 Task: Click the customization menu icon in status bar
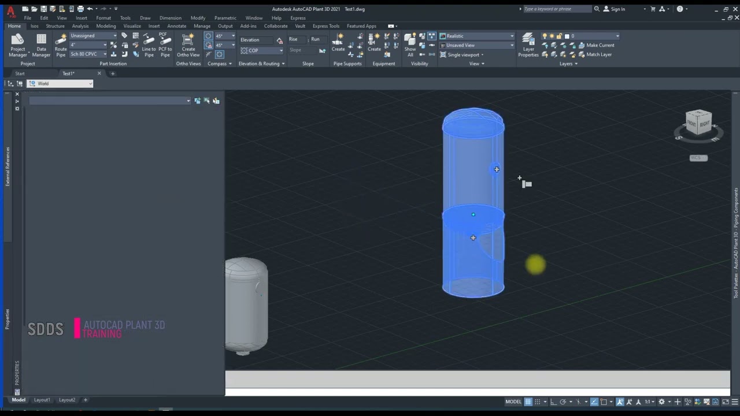click(x=735, y=402)
